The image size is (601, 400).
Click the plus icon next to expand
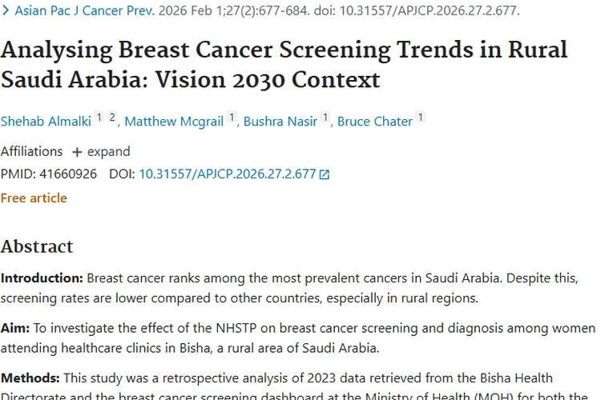point(77,152)
